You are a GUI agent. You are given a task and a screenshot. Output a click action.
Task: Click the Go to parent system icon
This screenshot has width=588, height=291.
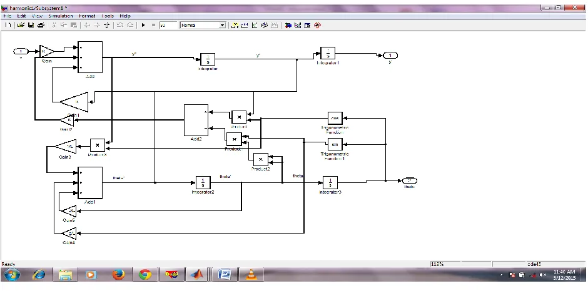(x=107, y=25)
